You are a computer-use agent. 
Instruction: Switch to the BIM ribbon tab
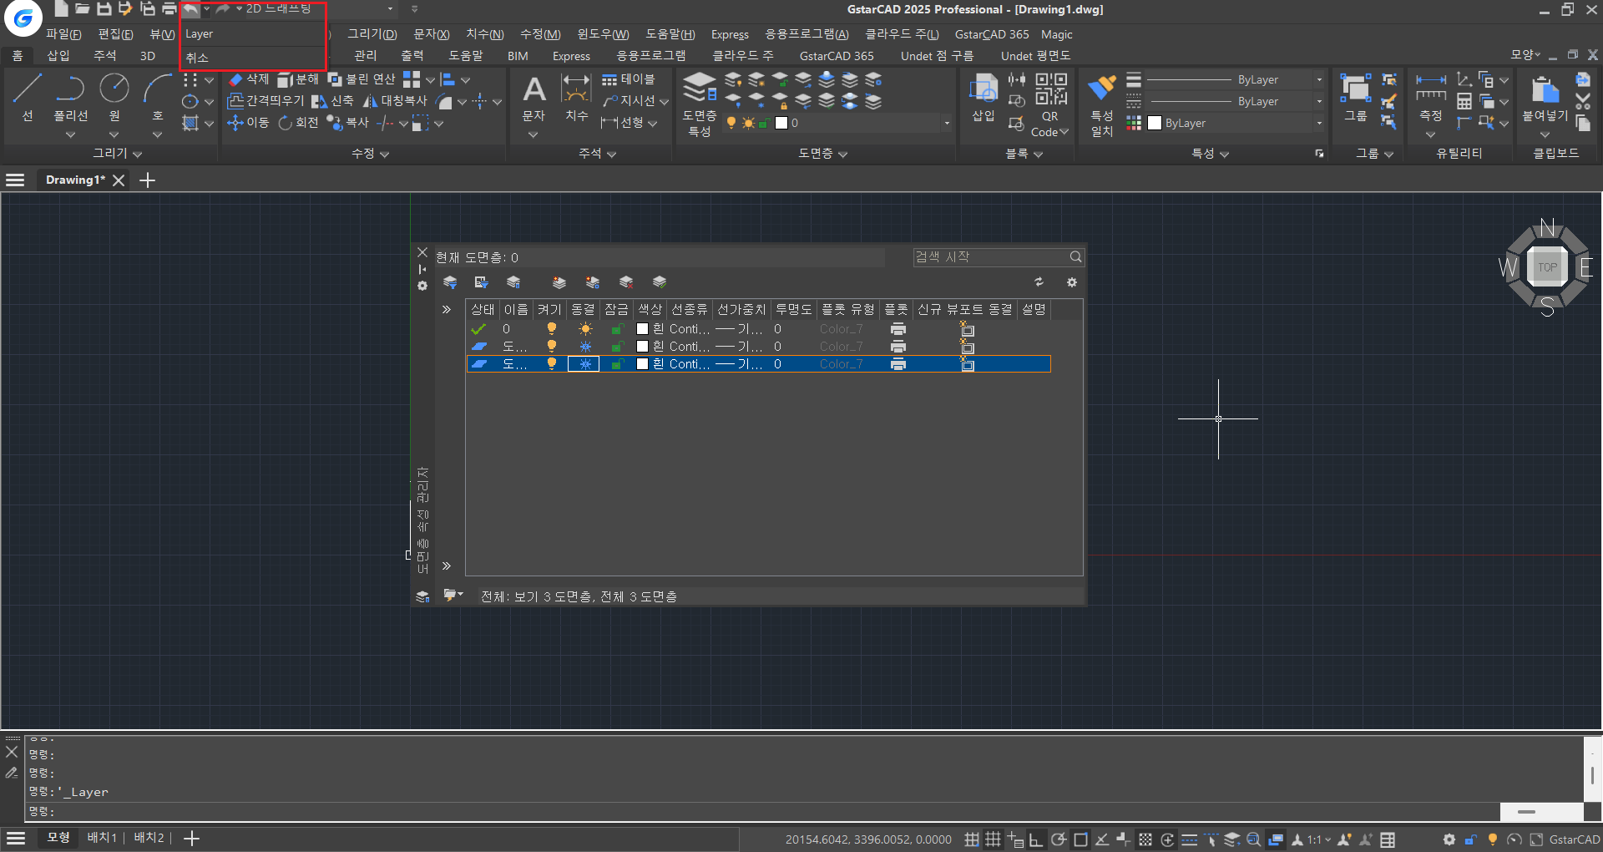(x=518, y=56)
